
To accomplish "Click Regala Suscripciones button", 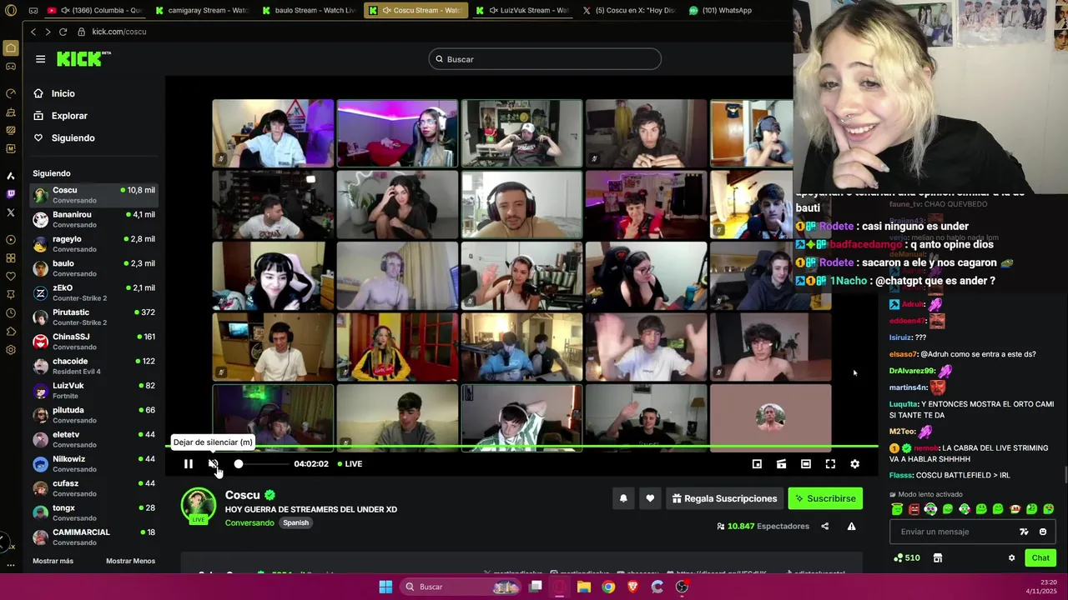I will tap(724, 498).
